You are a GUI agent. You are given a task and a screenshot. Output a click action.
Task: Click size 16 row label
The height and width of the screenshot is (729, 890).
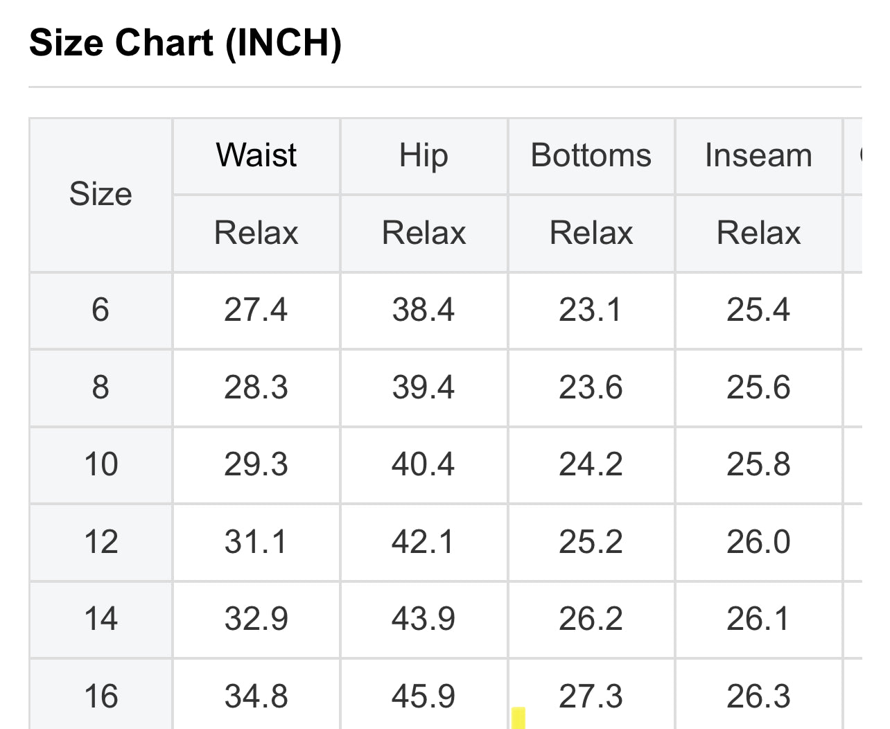click(101, 696)
